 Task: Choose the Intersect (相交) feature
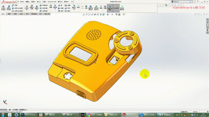coord(67,8)
